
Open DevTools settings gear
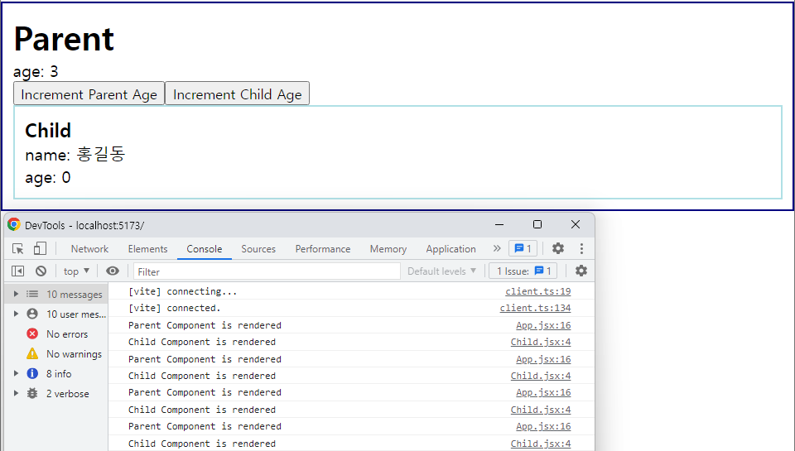[x=558, y=248]
